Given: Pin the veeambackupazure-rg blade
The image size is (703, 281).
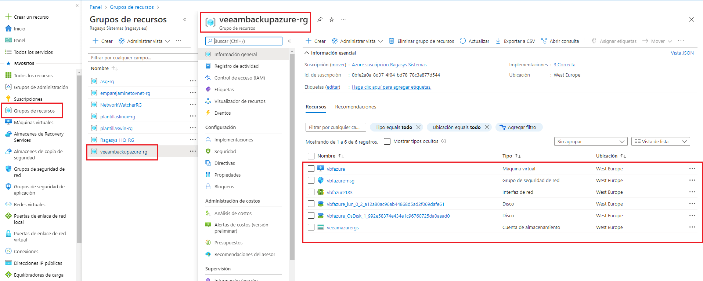Looking at the screenshot, I should click(320, 19).
